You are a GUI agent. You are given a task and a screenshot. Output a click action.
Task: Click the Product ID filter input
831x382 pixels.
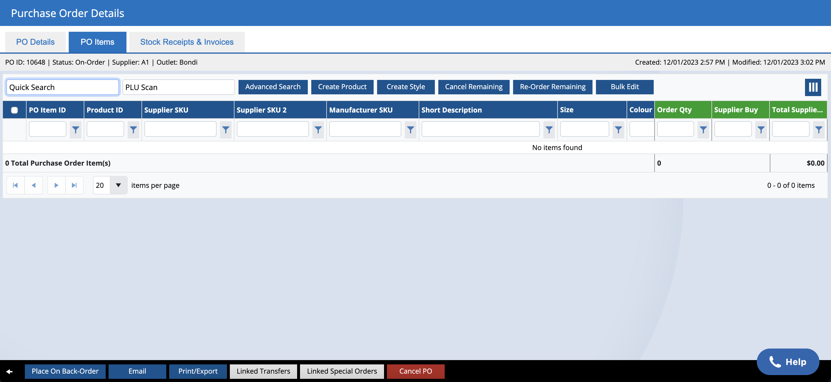click(105, 129)
